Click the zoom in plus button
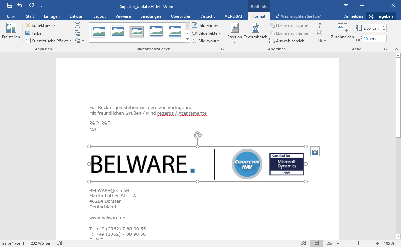 point(378,243)
